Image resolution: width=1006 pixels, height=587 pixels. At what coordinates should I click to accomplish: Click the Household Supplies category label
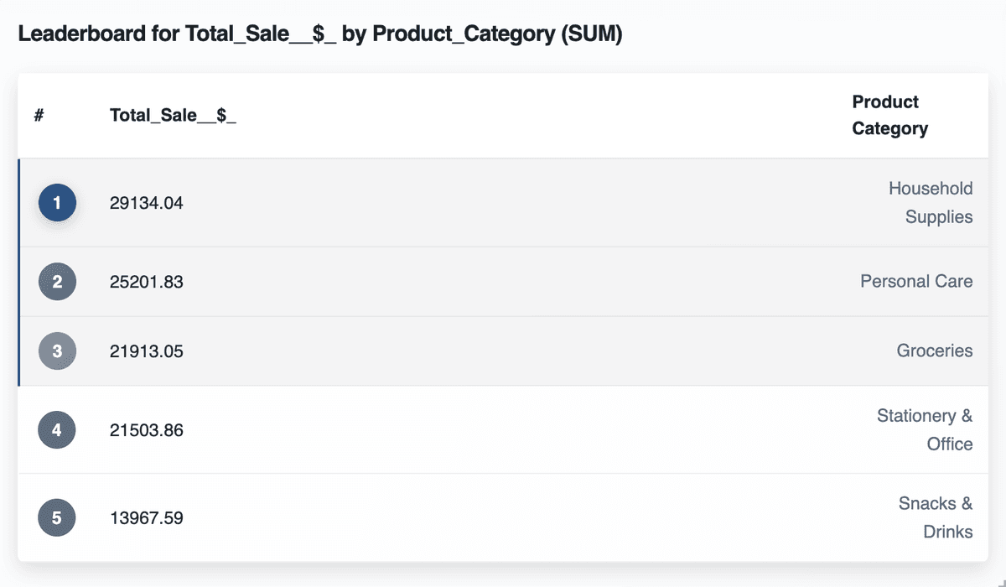[x=931, y=203]
